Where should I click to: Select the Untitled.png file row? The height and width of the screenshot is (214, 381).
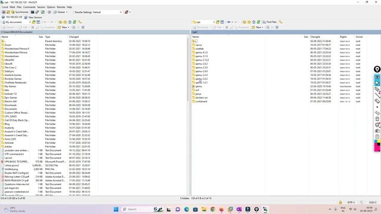[x=11, y=169]
